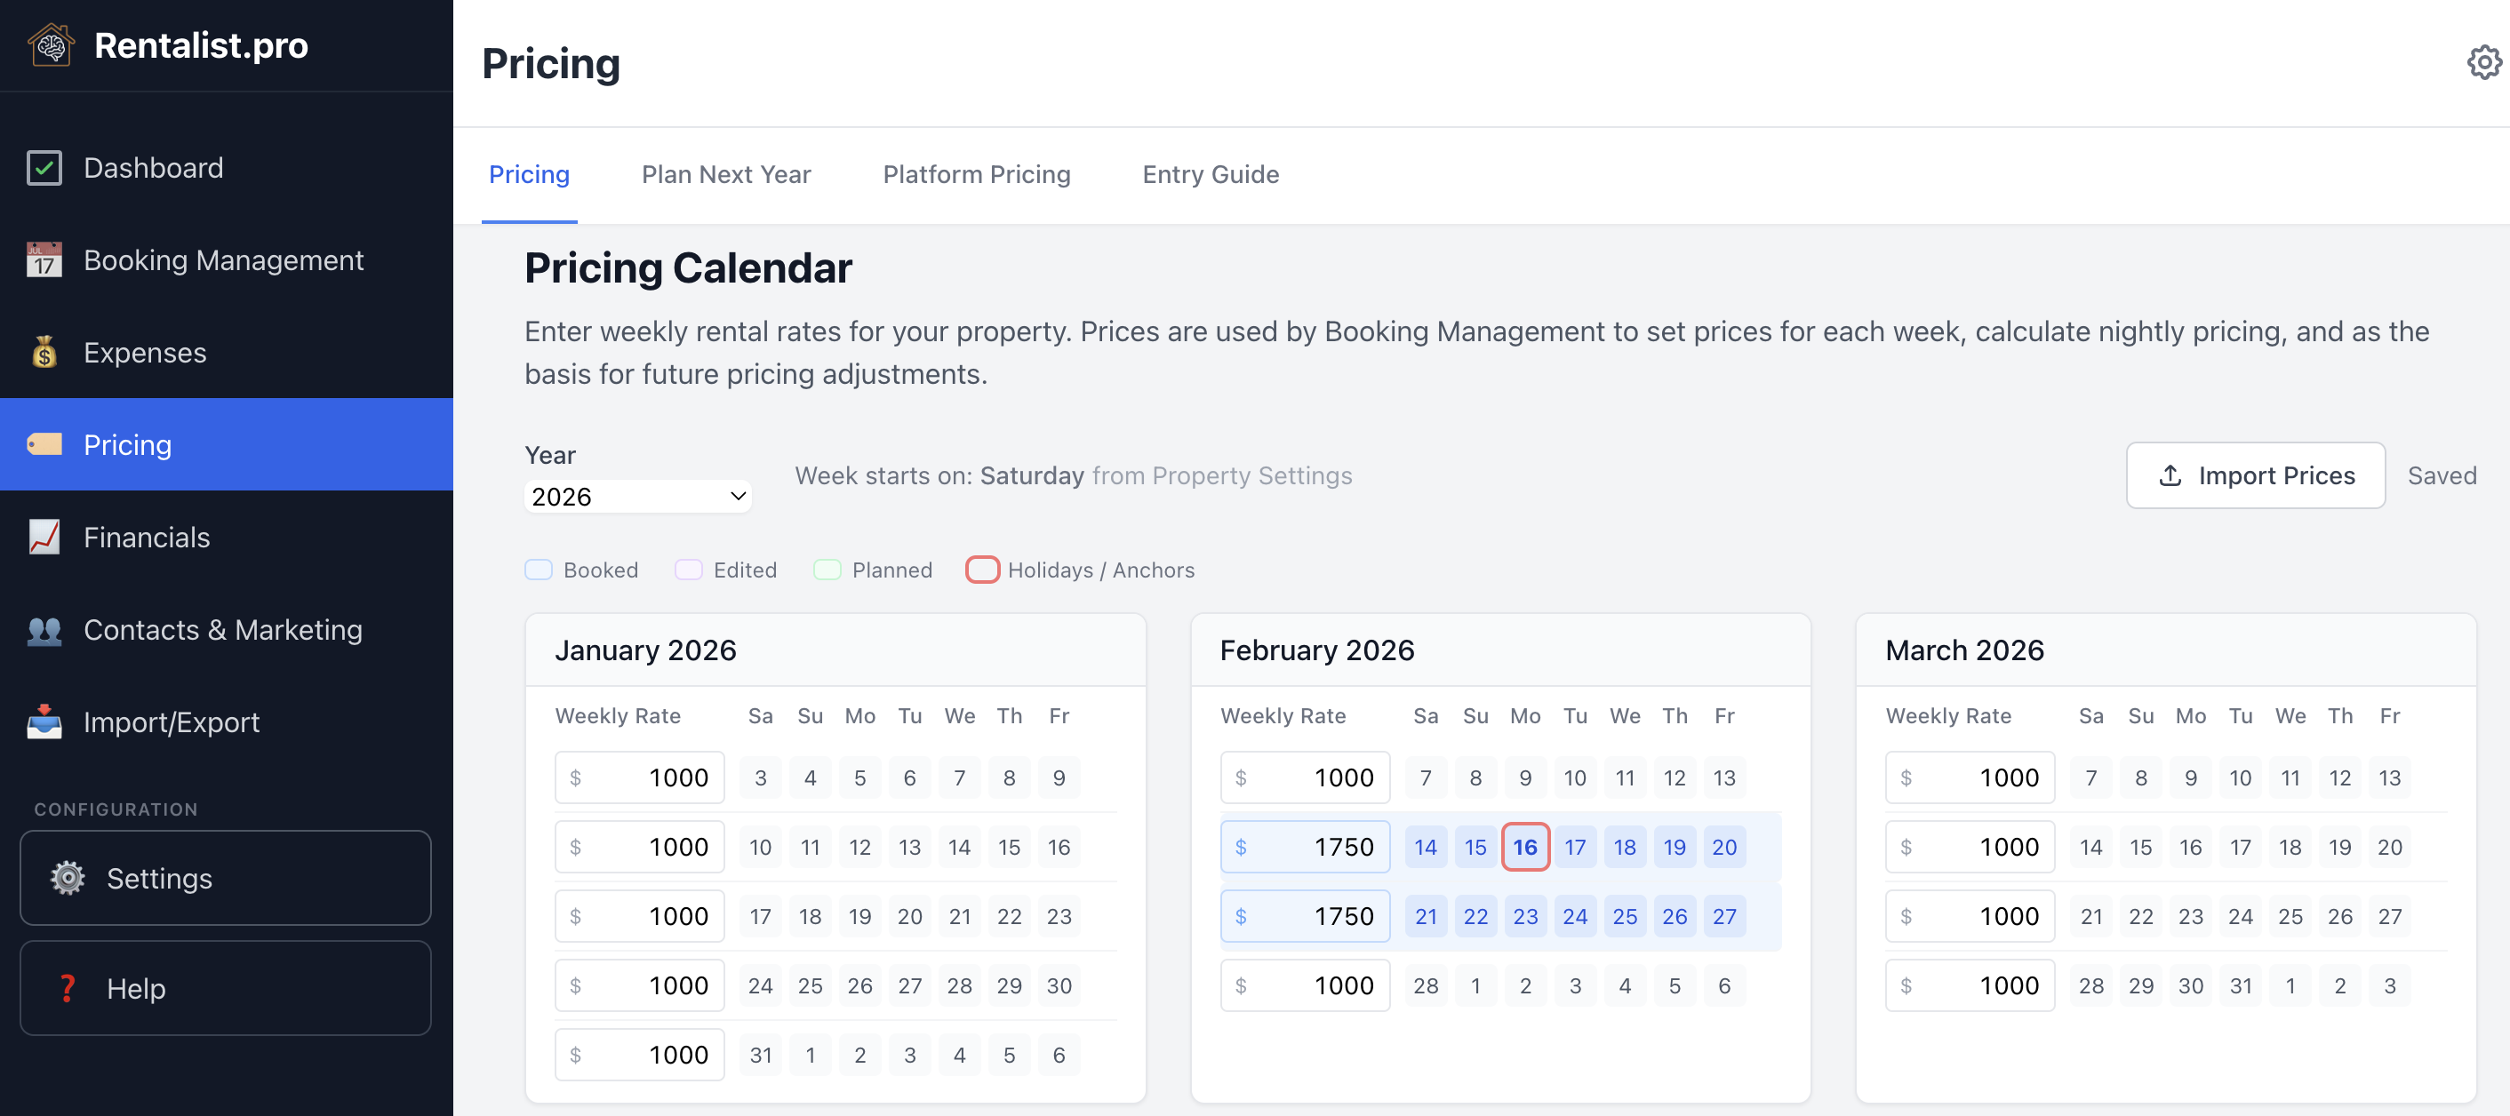Image resolution: width=2510 pixels, height=1116 pixels.
Task: Select the Dashboard checkmark icon
Action: click(x=43, y=166)
